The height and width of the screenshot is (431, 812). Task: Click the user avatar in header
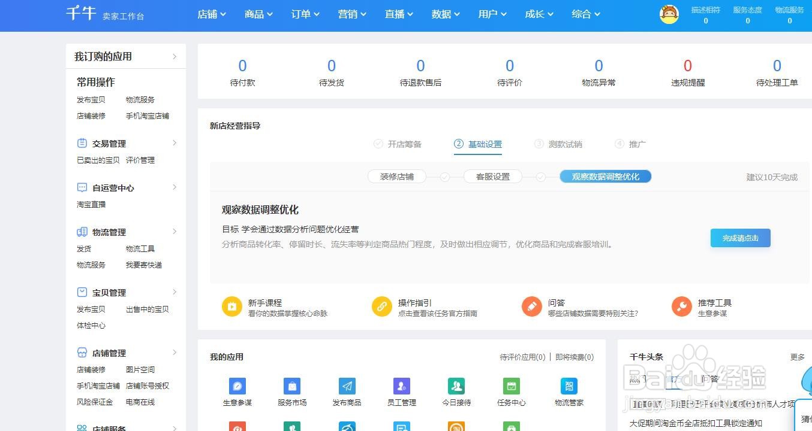pos(669,14)
